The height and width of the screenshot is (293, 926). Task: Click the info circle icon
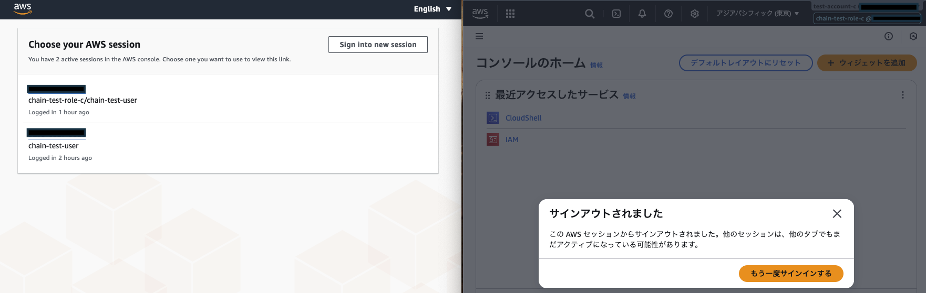889,36
